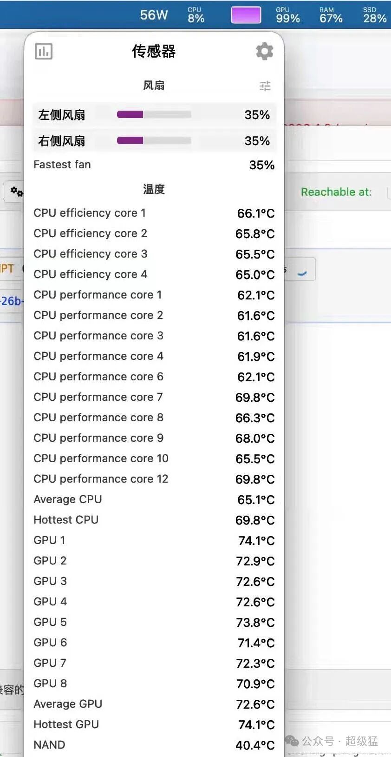The image size is (391, 757).
Task: Click the 56W power reading in menu bar
Action: point(154,15)
